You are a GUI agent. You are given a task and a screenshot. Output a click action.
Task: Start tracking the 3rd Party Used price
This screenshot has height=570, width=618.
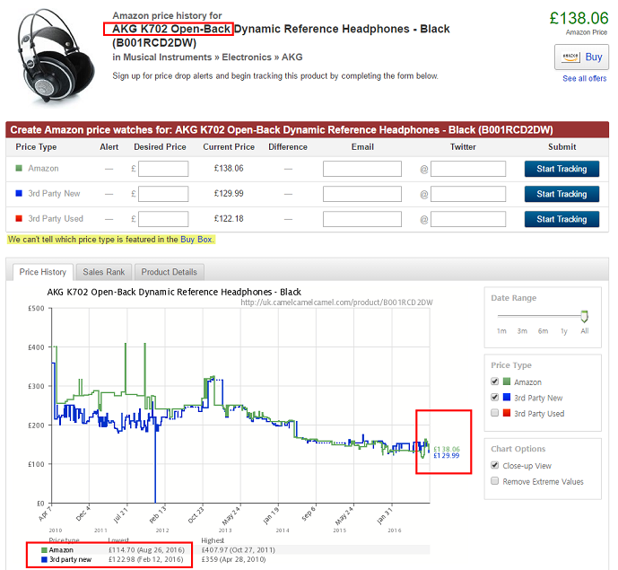(561, 219)
